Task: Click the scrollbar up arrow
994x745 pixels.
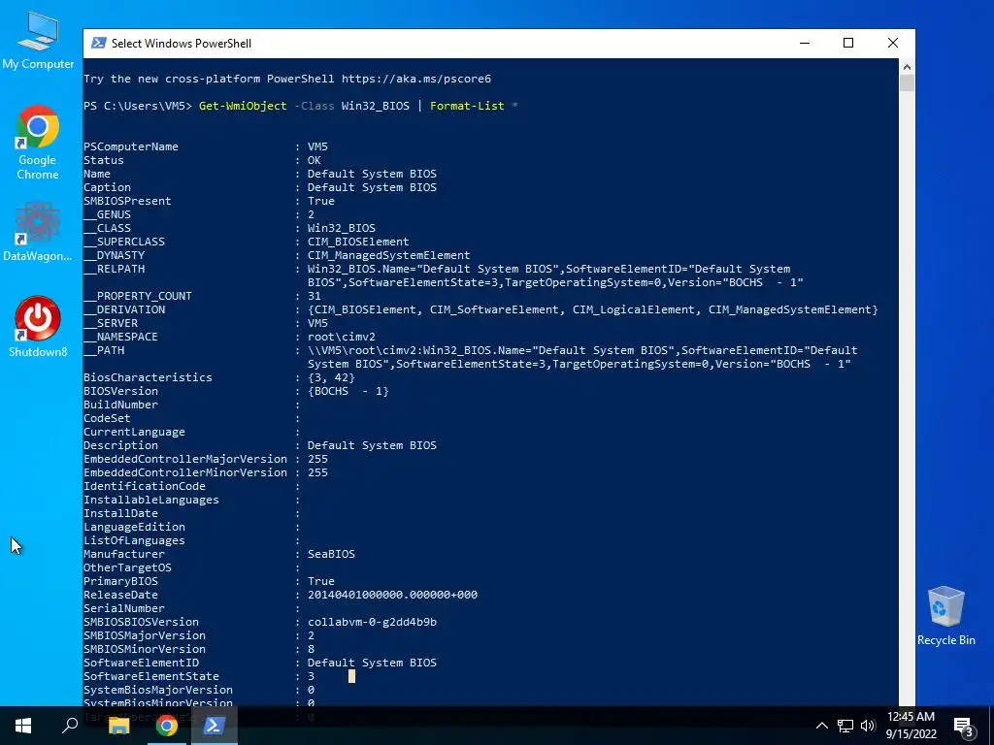Action: 907,67
